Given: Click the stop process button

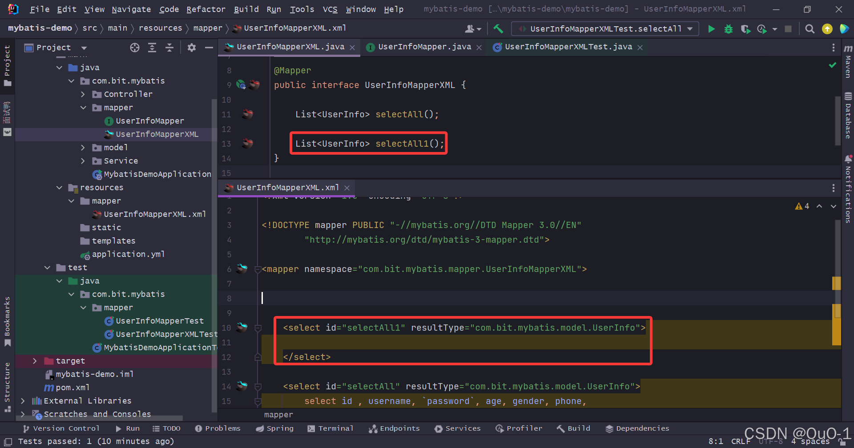Looking at the screenshot, I should pyautogui.click(x=788, y=29).
